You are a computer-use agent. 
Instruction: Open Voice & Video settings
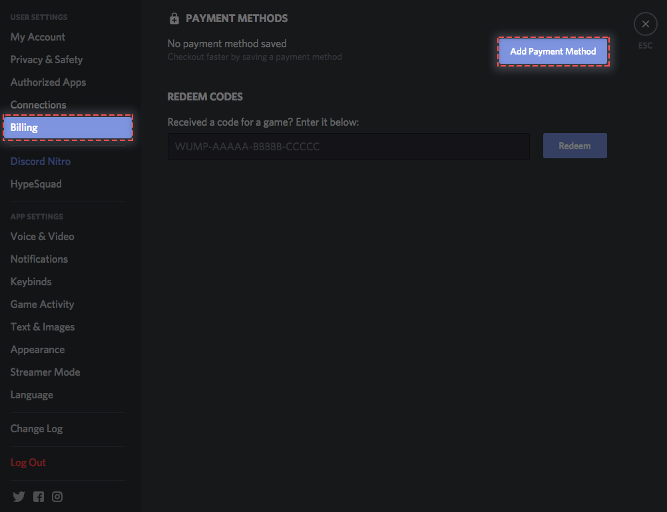42,236
